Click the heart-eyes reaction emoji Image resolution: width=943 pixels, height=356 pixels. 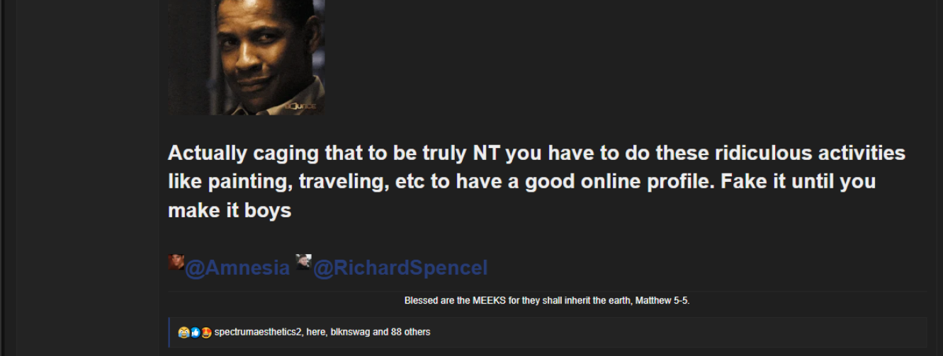click(206, 333)
